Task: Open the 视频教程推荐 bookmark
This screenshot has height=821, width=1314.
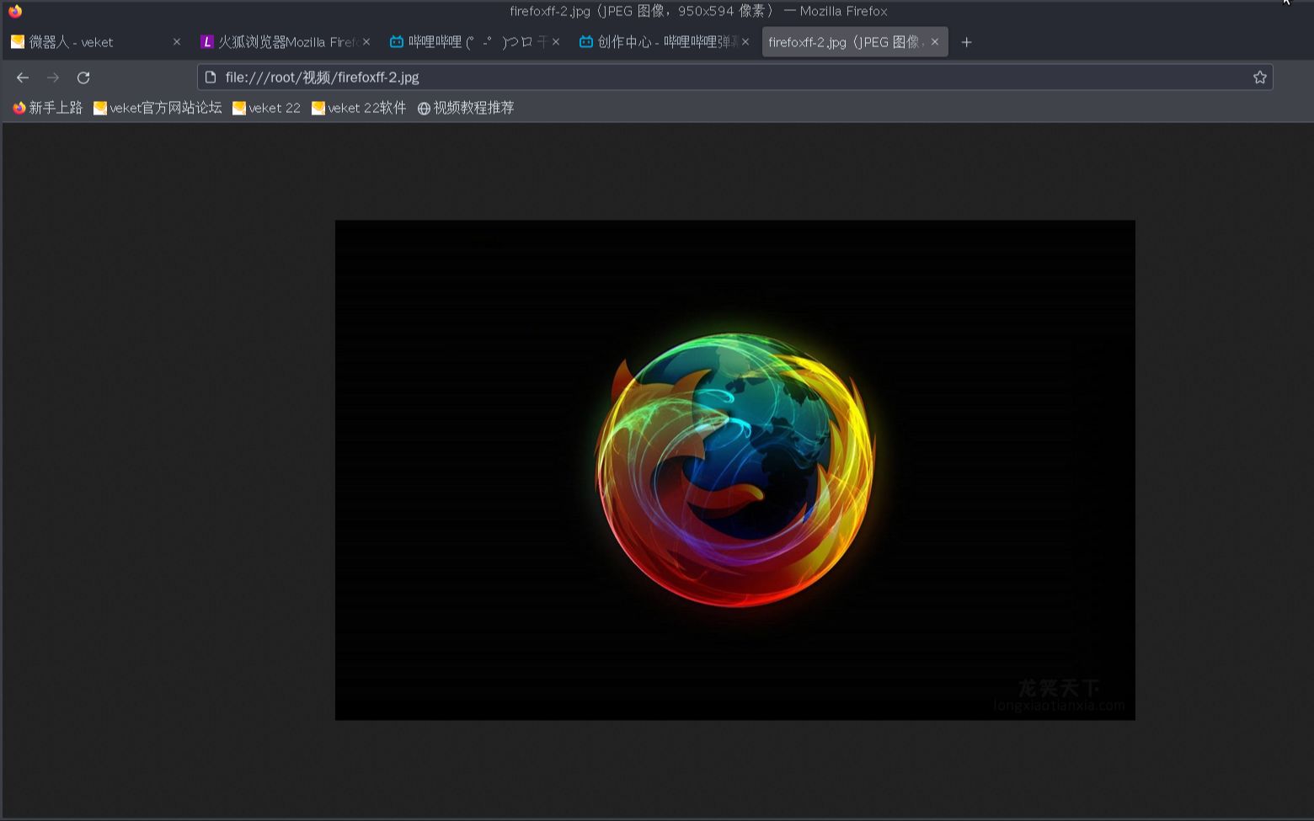Action: click(466, 108)
